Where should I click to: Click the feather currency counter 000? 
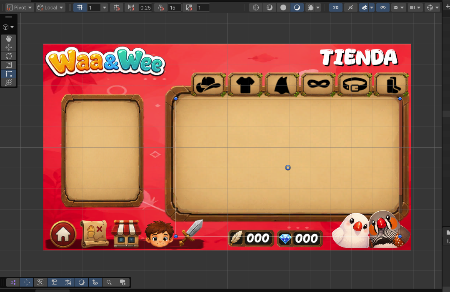[251, 238]
